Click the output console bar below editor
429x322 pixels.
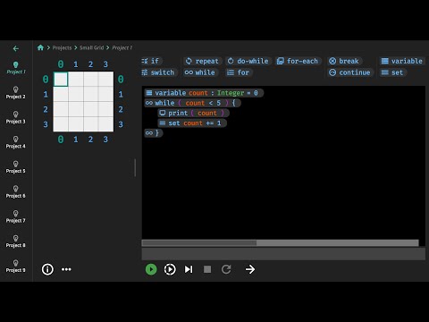tap(283, 254)
